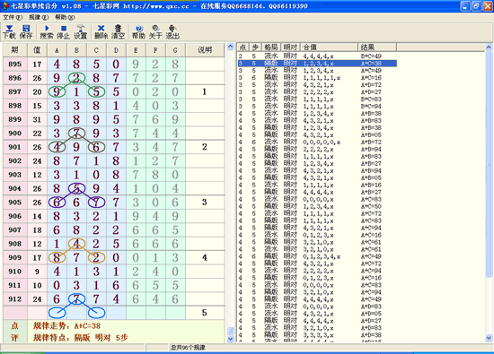Click the 说明 cell marked 5 in the prediction row

click(205, 313)
